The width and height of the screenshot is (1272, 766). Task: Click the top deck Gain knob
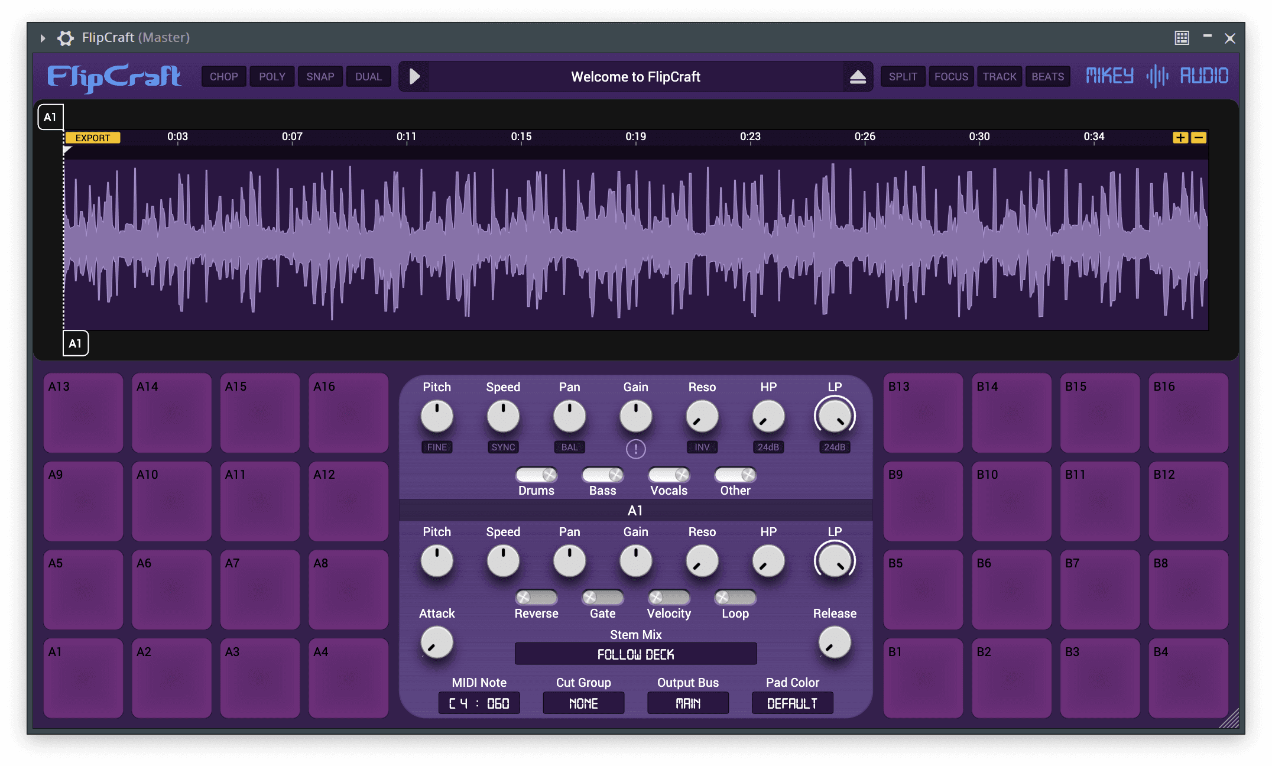pos(636,417)
